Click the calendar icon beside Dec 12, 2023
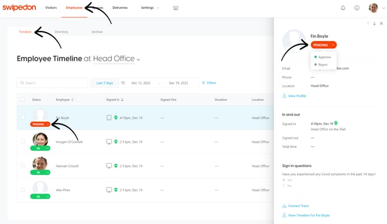The image size is (387, 224). pos(123,83)
